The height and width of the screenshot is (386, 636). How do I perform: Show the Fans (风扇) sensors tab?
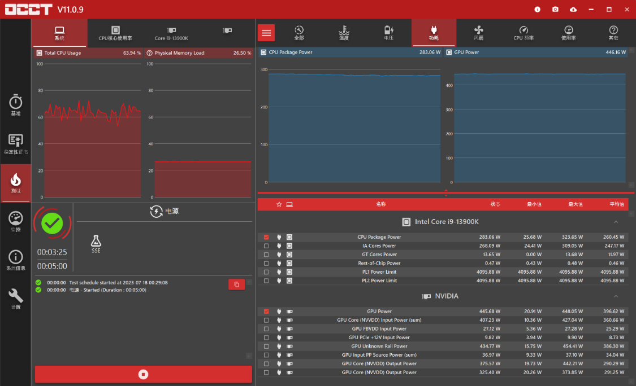click(x=479, y=33)
